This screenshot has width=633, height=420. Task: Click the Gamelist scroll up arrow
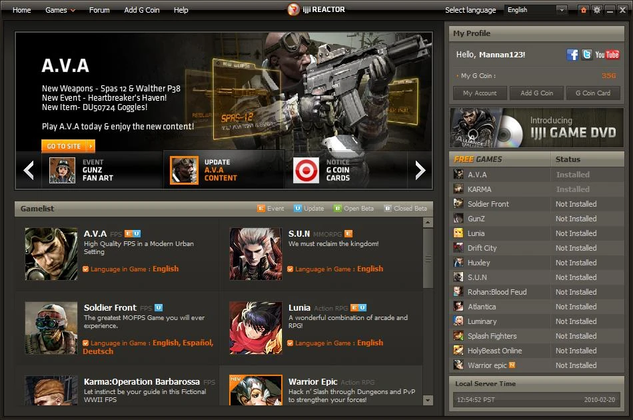click(428, 222)
